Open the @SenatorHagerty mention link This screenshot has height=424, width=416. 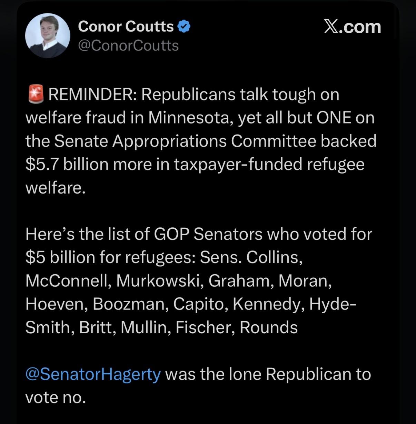tap(93, 374)
